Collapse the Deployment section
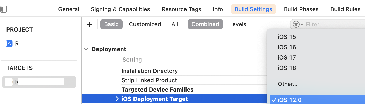The width and height of the screenshot is (365, 104). pyautogui.click(x=86, y=49)
